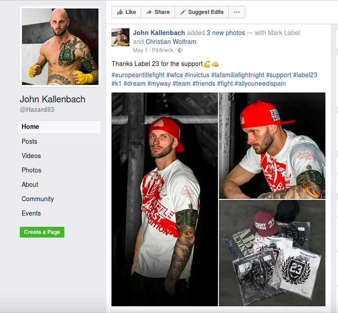Image resolution: width=338 pixels, height=313 pixels.
Task: Select the Home sidebar tab
Action: click(59, 127)
